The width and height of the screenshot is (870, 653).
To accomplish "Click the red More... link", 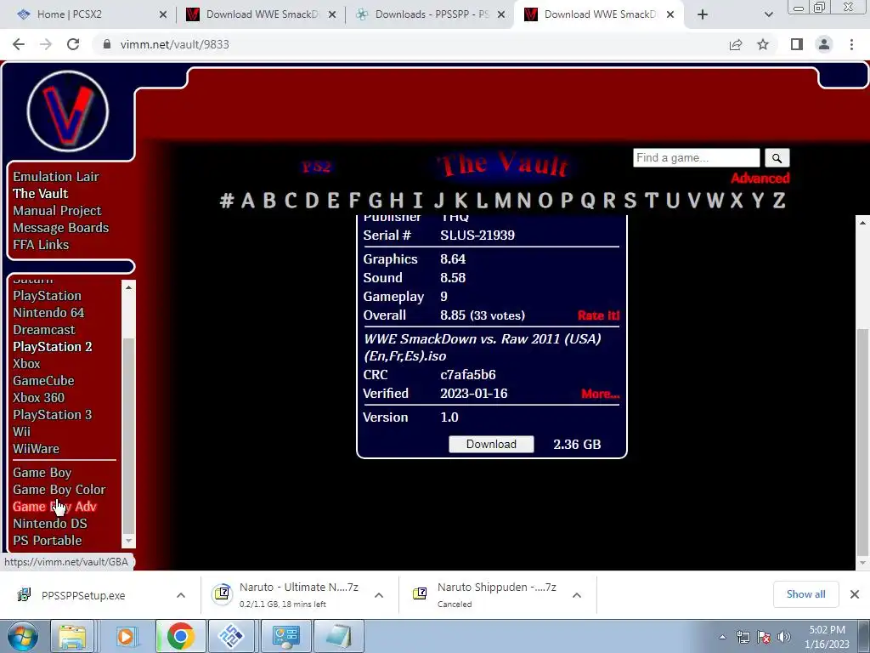I will (x=601, y=394).
